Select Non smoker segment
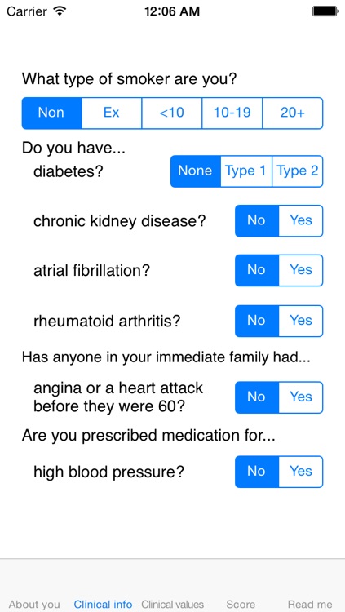 tap(51, 113)
